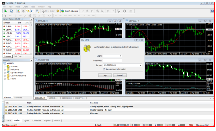Open the 'Mobile Trading - It's Easy!' message

(x=101, y=110)
